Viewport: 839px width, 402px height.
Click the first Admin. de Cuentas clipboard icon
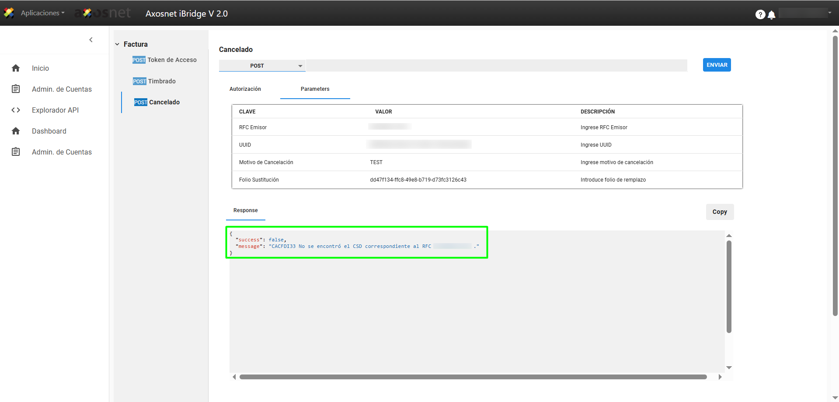click(x=16, y=89)
